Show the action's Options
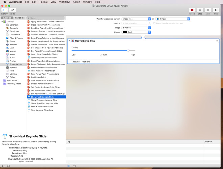 coord(86,62)
